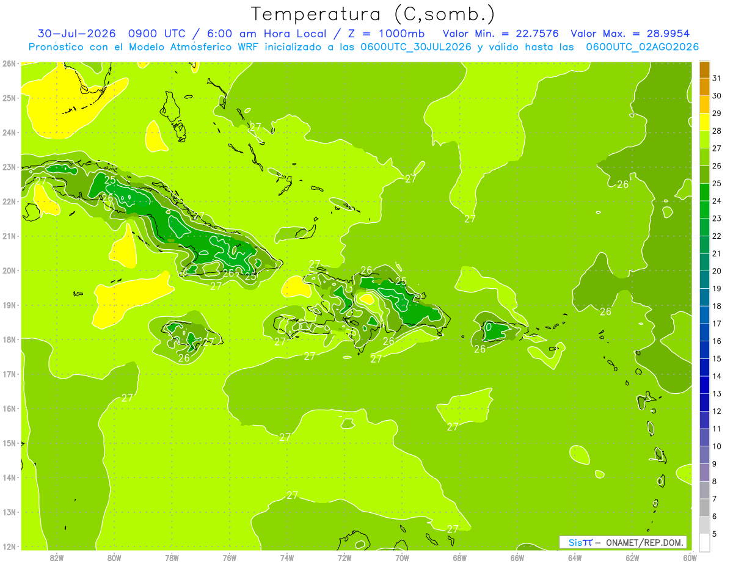Screen dimensions: 733x566
Task: Click the "21N" latitude axis label
Action: coord(9,236)
